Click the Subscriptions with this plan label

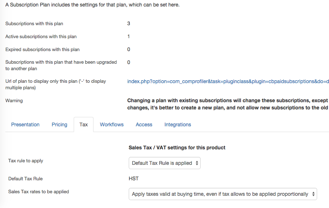click(x=34, y=23)
